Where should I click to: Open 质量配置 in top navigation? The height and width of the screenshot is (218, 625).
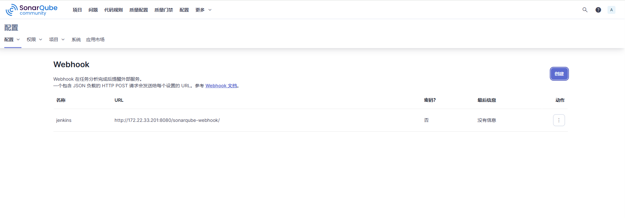click(x=139, y=10)
